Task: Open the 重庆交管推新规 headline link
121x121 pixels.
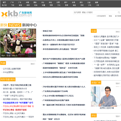Action: [64, 115]
